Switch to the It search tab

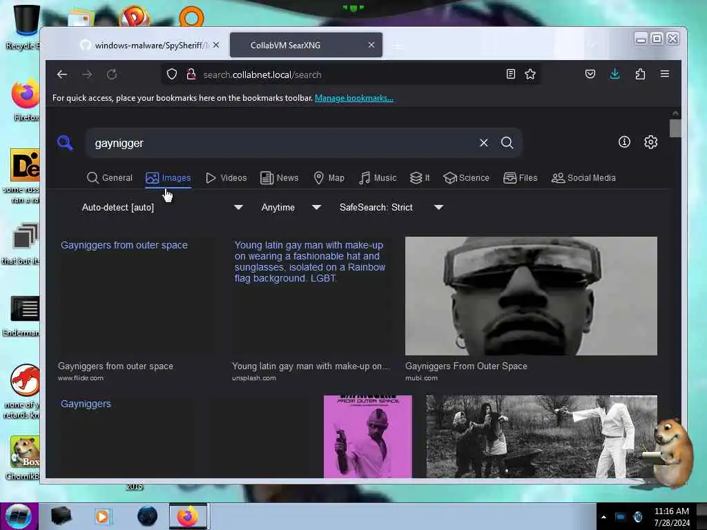tap(420, 178)
